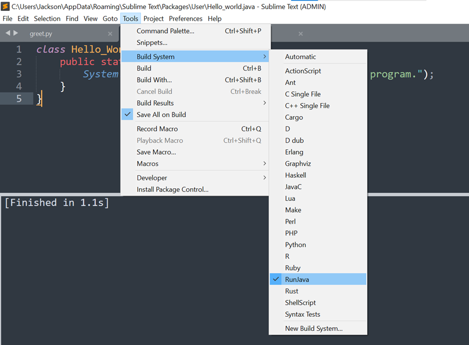Image resolution: width=469 pixels, height=345 pixels.
Task: Expand the Developer submenu
Action: click(x=195, y=178)
